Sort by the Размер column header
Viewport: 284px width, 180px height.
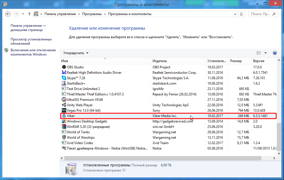240,61
